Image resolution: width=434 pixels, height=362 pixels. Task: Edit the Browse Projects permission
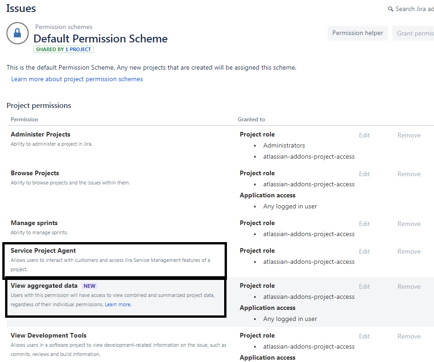(364, 174)
